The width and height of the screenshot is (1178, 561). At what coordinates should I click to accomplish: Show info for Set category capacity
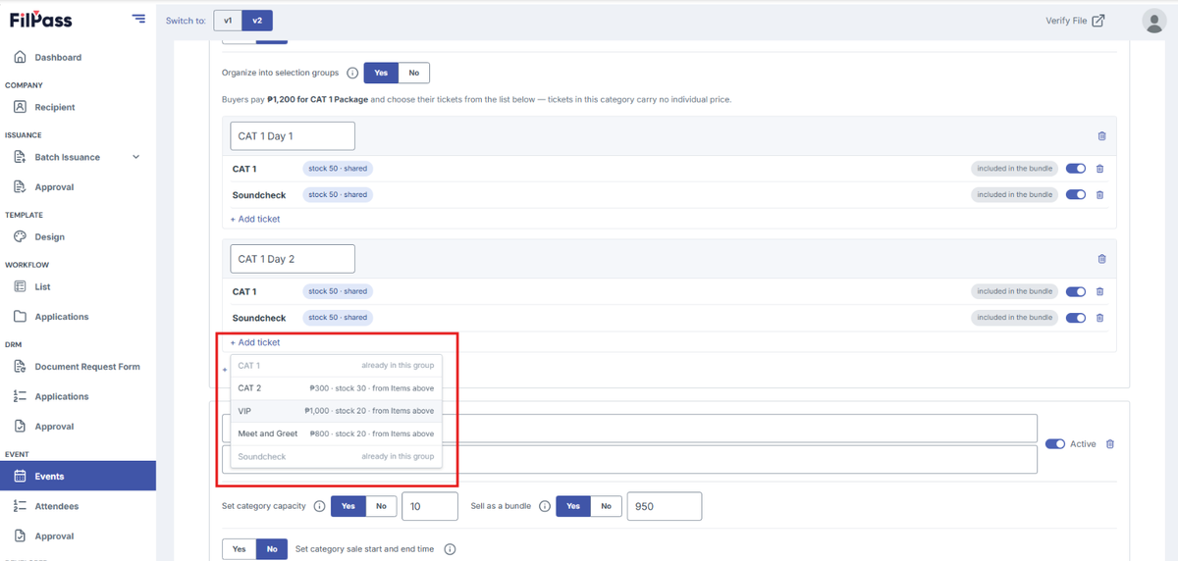click(319, 506)
